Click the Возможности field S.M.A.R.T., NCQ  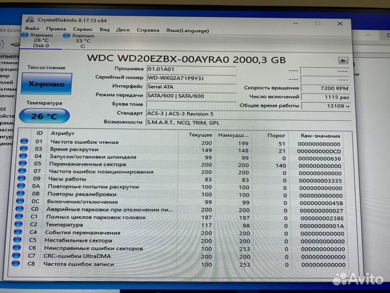[x=248, y=123]
